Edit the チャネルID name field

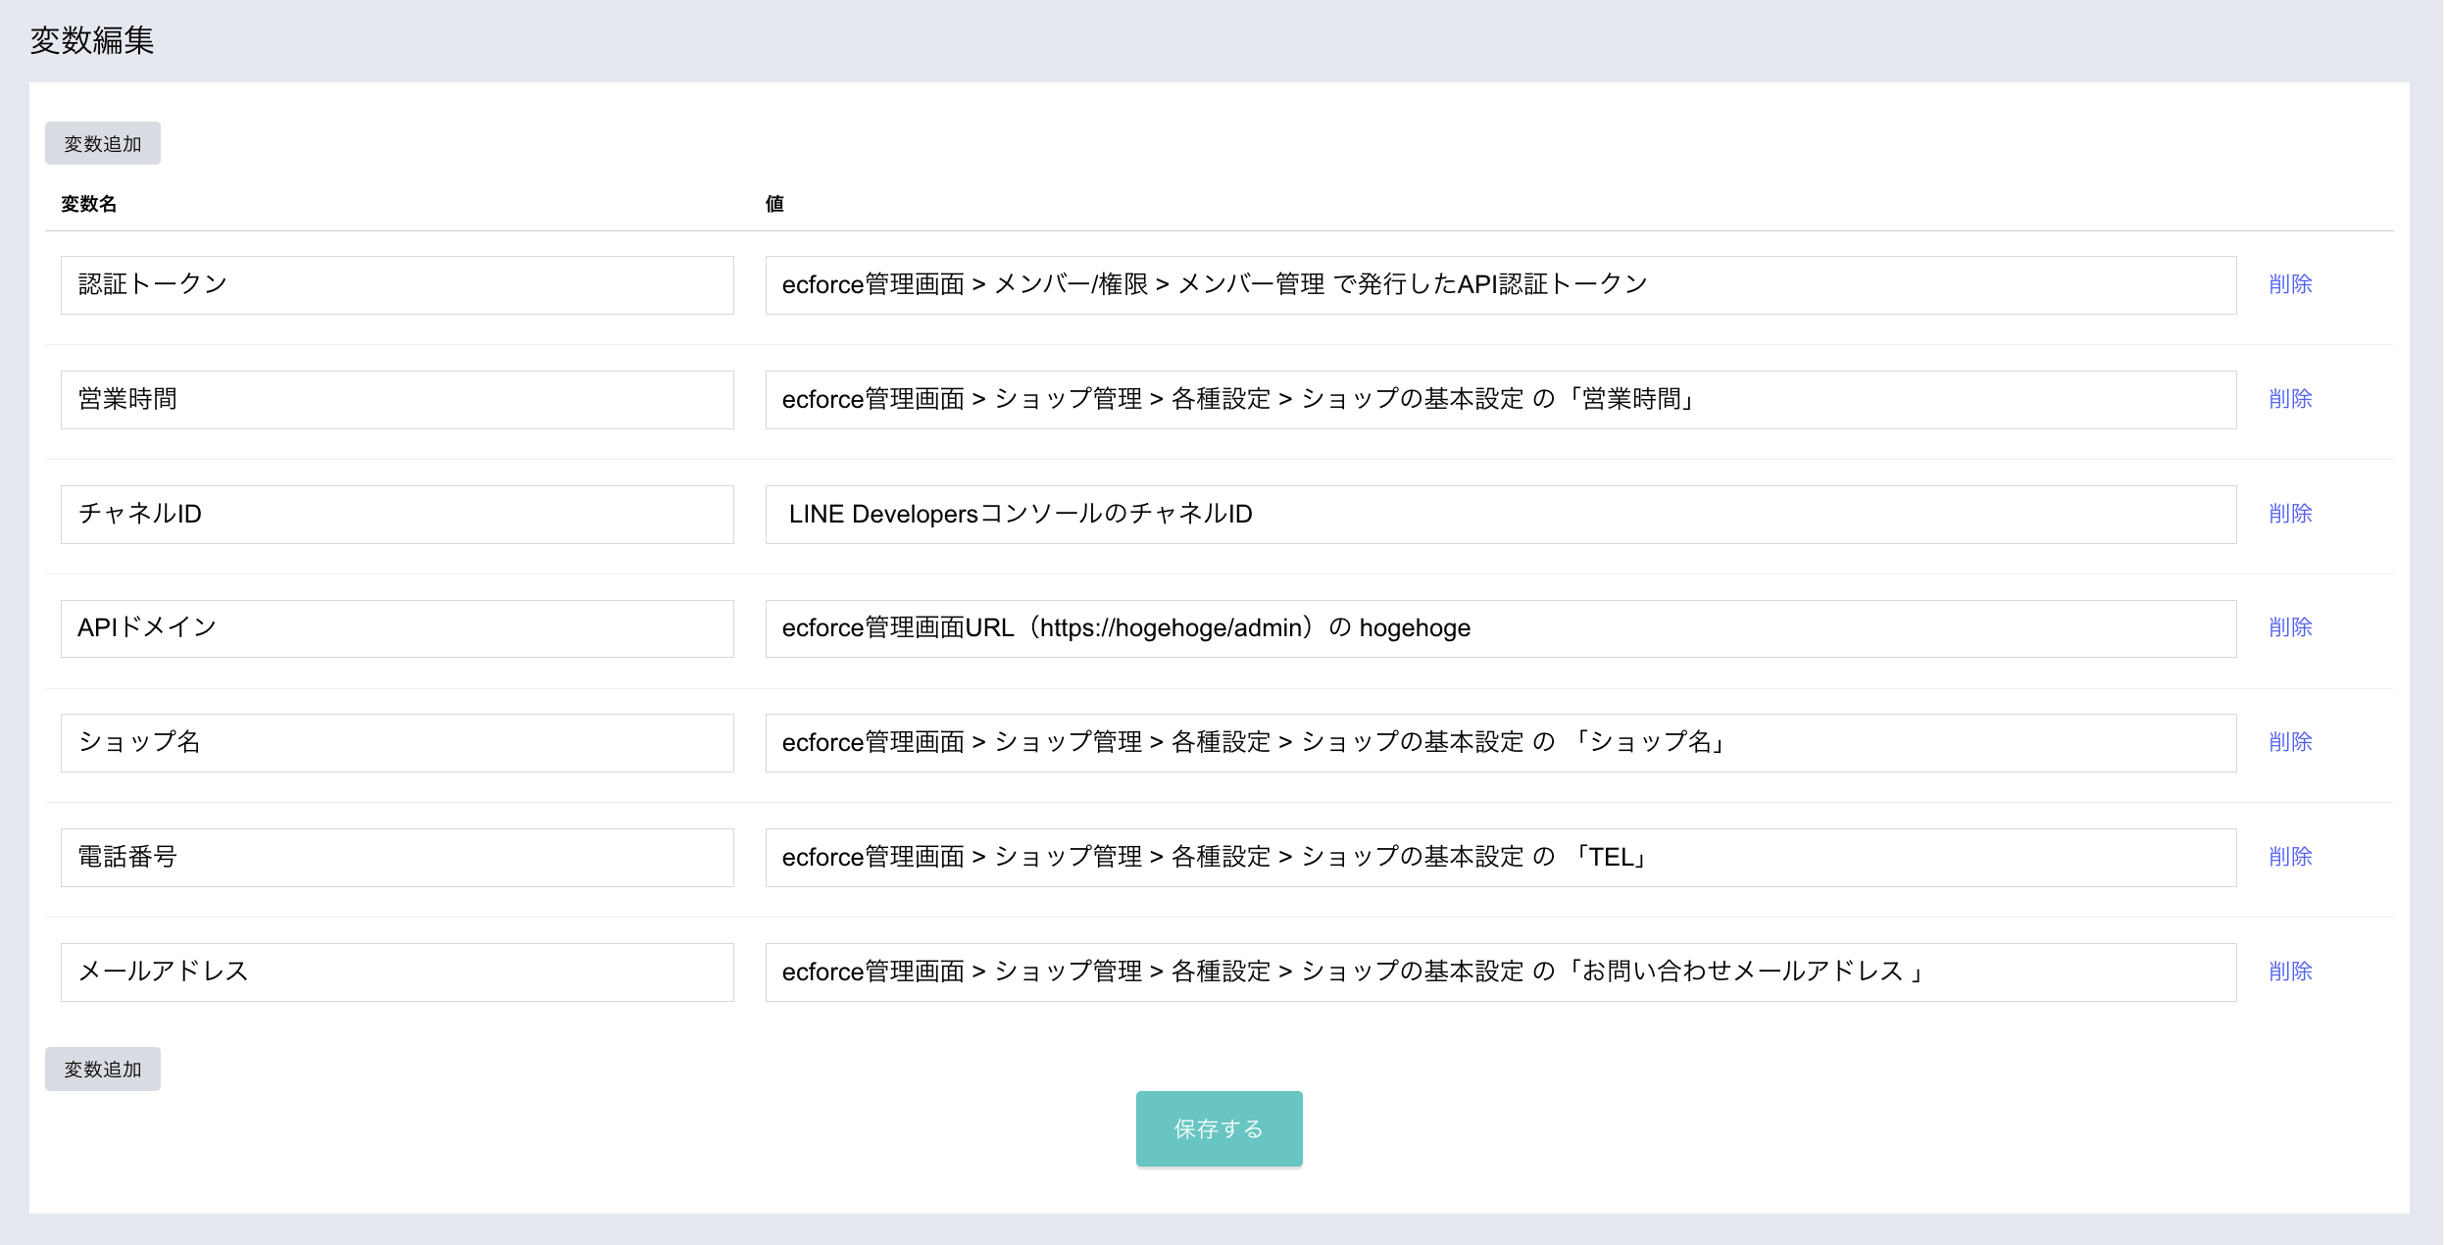(397, 515)
